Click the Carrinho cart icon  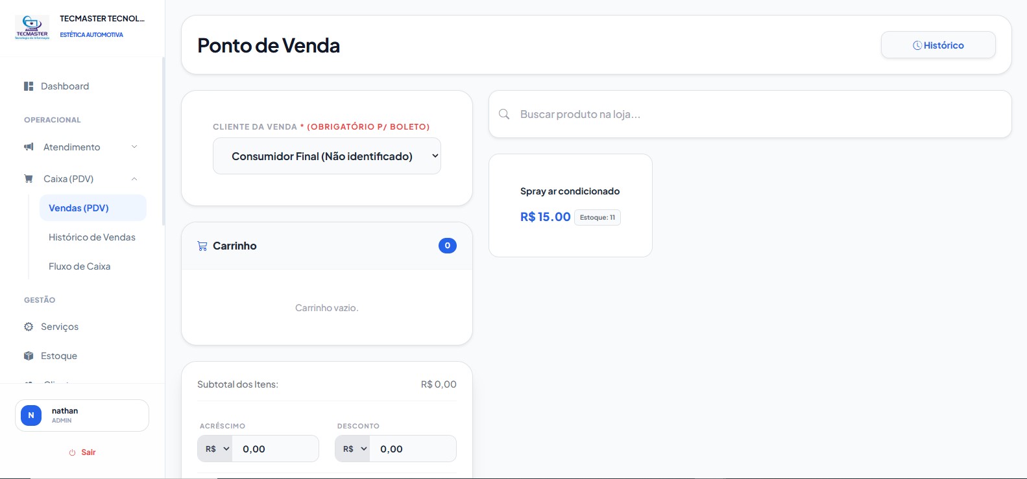click(202, 246)
